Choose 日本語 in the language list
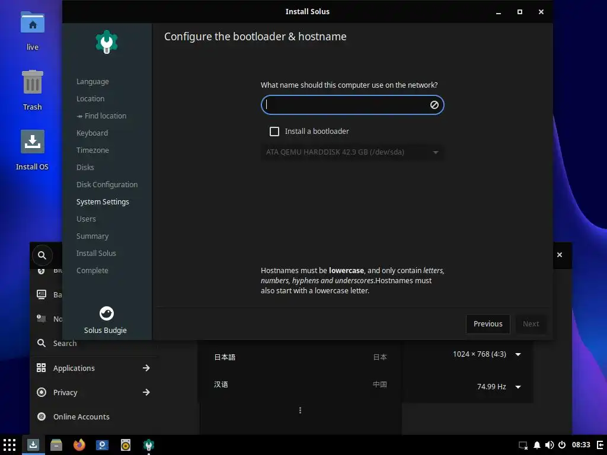This screenshot has width=607, height=455. (x=301, y=357)
